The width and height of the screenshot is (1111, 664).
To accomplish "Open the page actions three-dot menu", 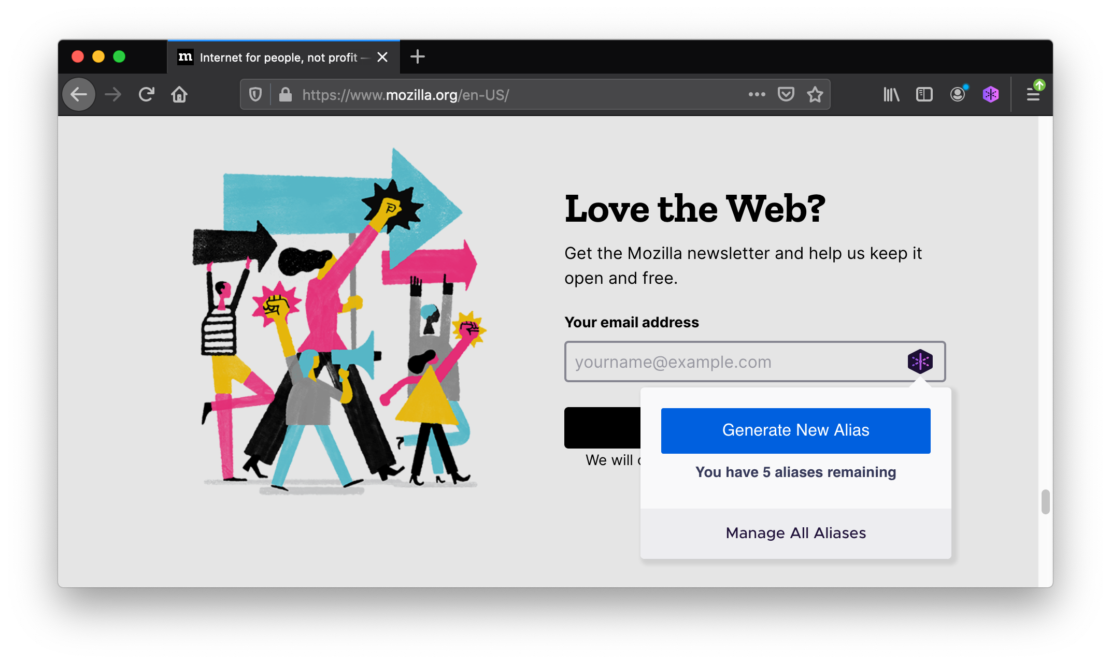I will (757, 95).
